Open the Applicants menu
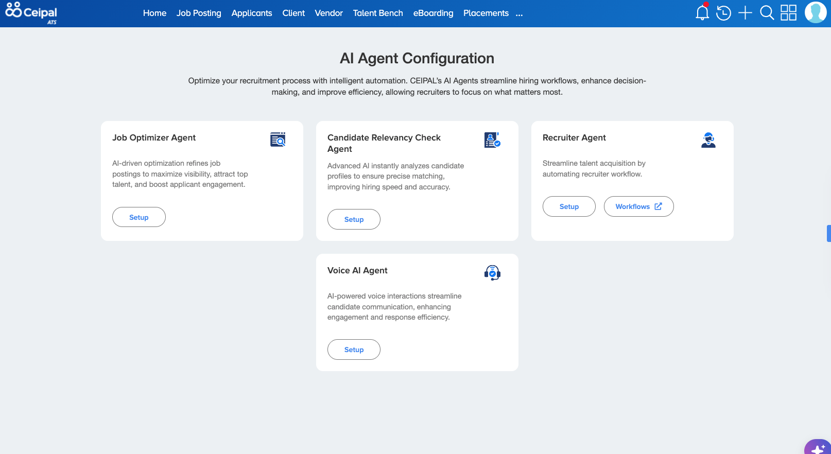 [252, 13]
